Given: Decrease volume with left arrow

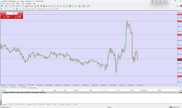Looking at the screenshot, I should tap(7, 14).
